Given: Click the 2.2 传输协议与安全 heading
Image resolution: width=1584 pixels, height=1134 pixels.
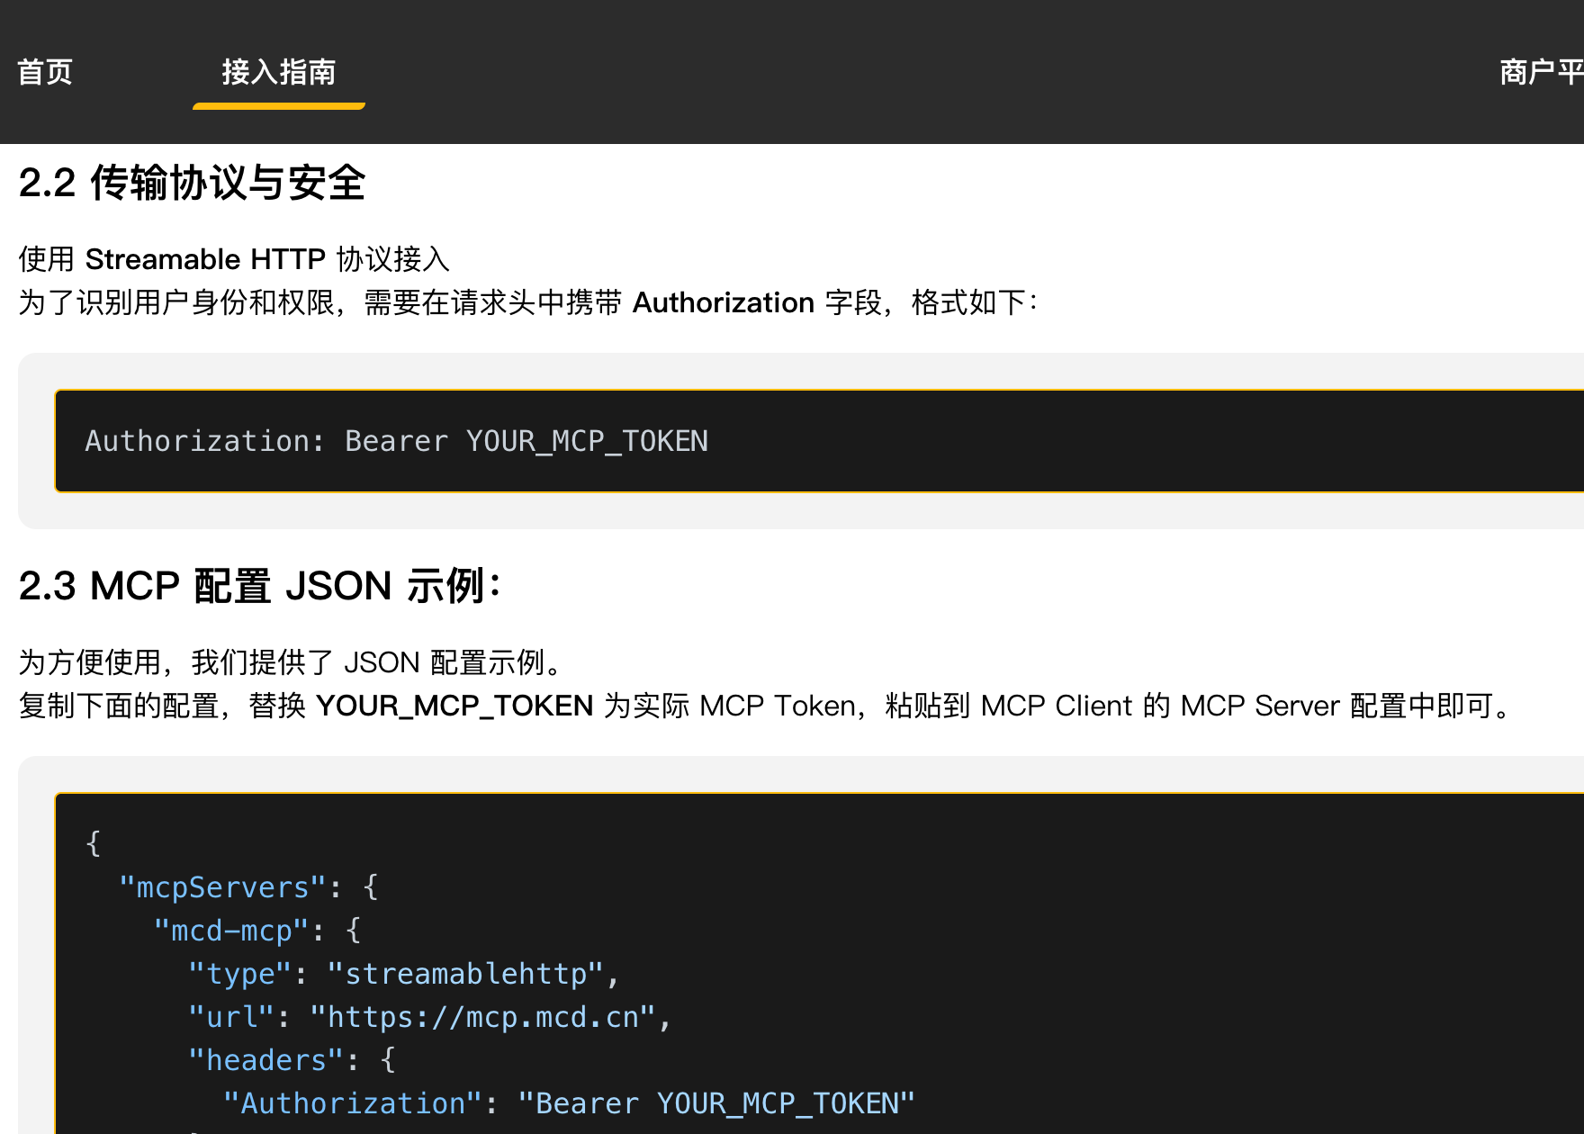Looking at the screenshot, I should point(192,183).
